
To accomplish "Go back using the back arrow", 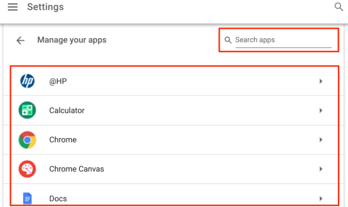I will 20,40.
